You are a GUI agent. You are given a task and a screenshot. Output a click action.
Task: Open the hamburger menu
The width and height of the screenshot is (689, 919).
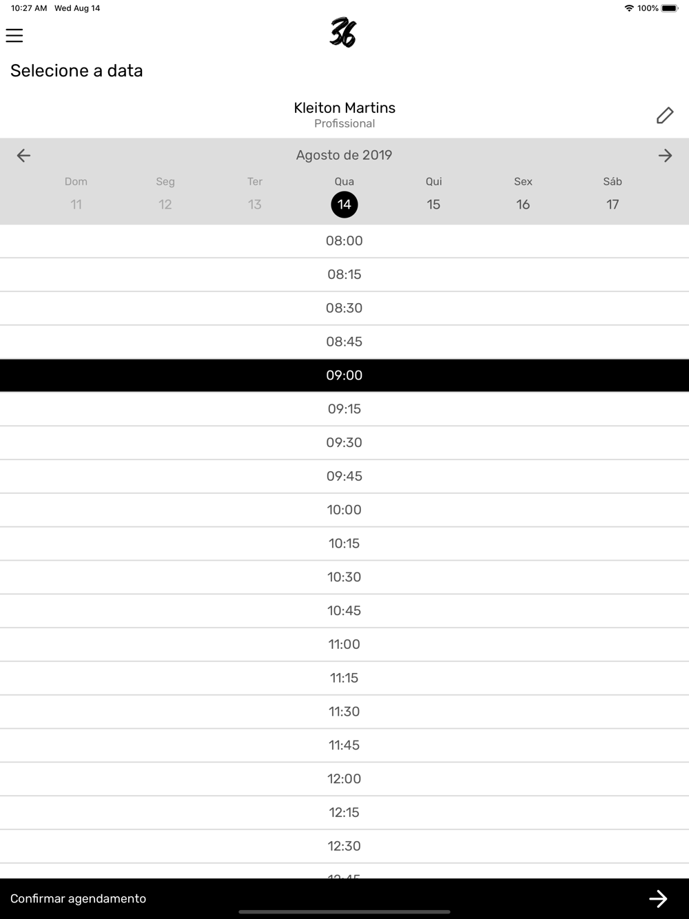(x=14, y=35)
